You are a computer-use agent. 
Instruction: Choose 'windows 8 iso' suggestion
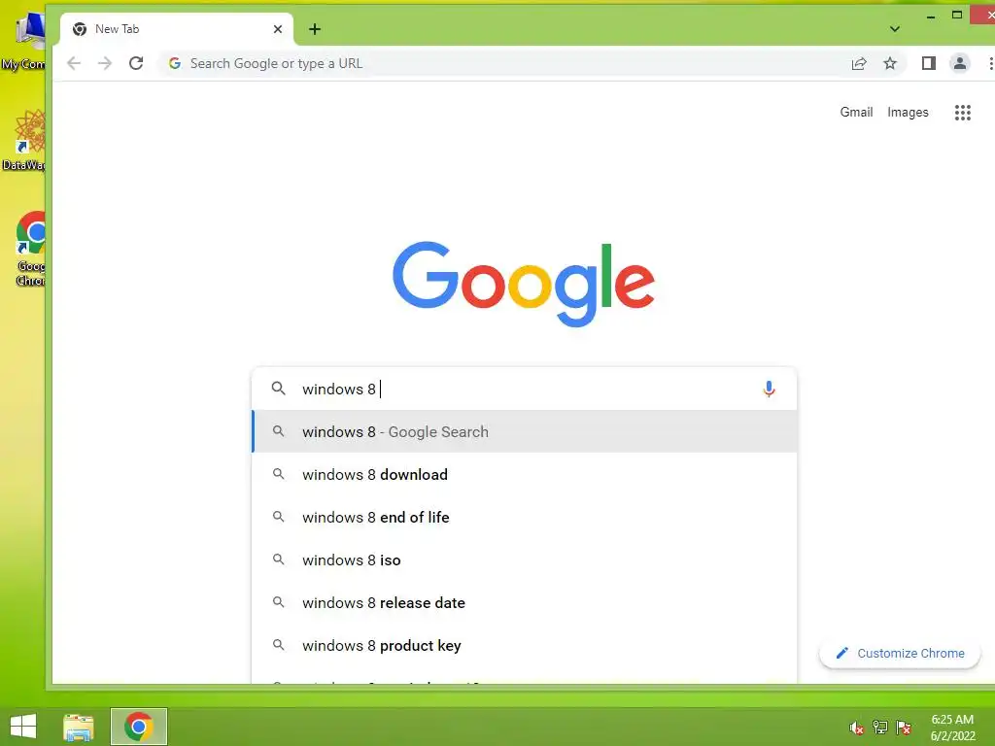point(525,560)
